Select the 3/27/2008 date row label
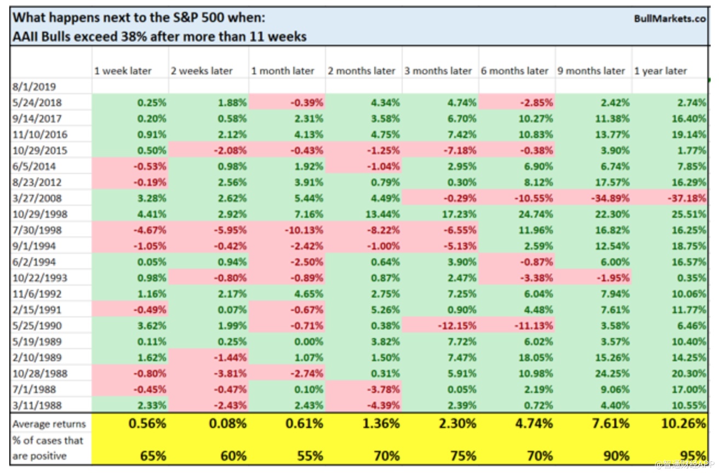The width and height of the screenshot is (720, 475). pyautogui.click(x=36, y=198)
